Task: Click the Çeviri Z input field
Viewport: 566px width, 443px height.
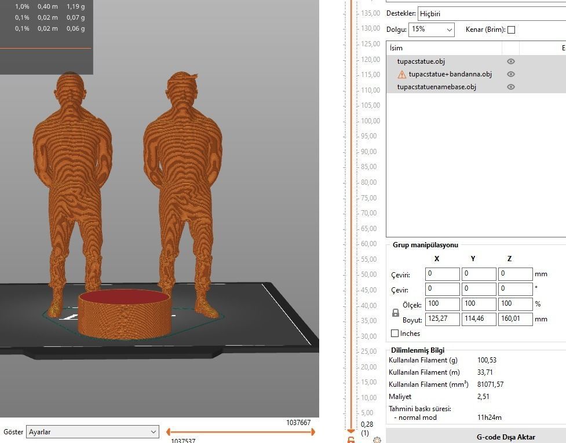Action: [x=516, y=274]
